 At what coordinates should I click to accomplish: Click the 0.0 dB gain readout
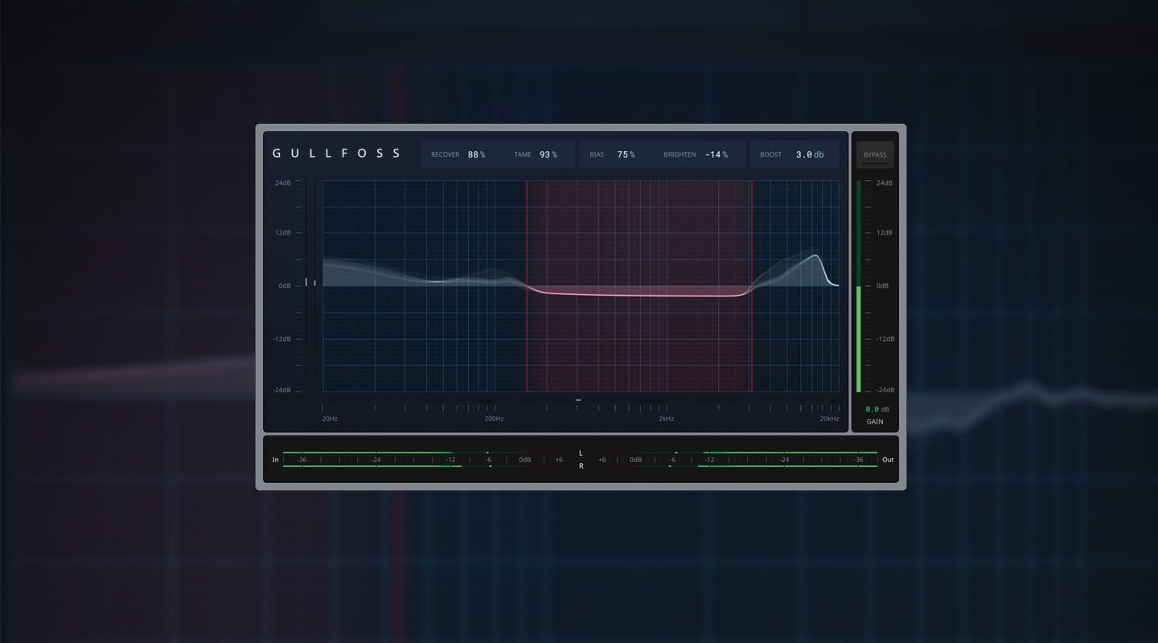[x=877, y=409]
